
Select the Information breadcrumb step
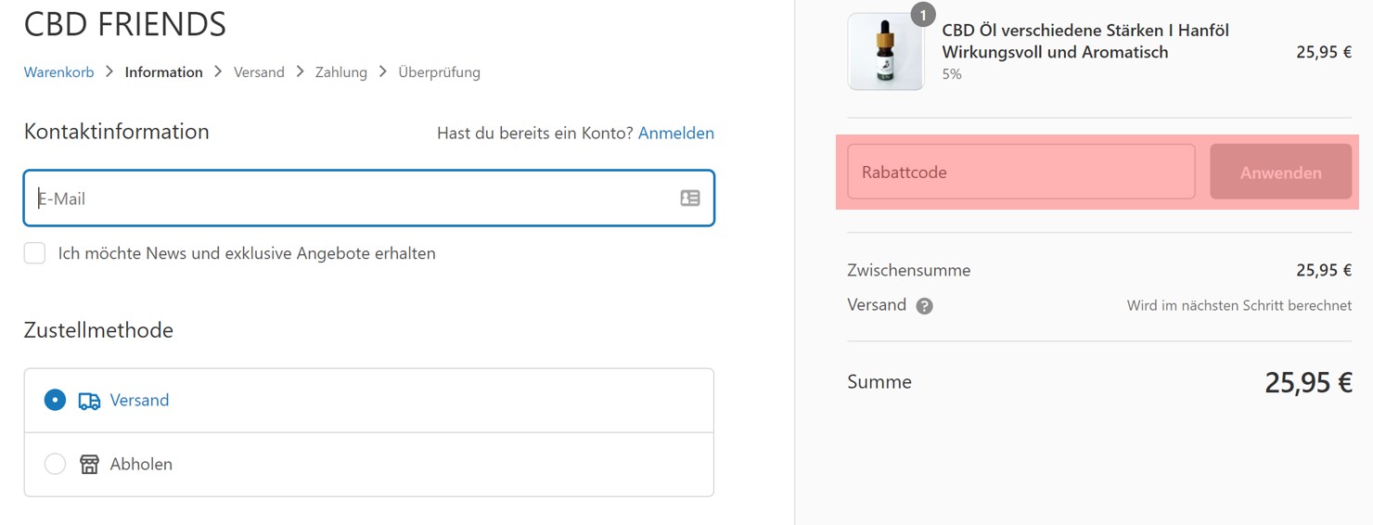(x=163, y=72)
